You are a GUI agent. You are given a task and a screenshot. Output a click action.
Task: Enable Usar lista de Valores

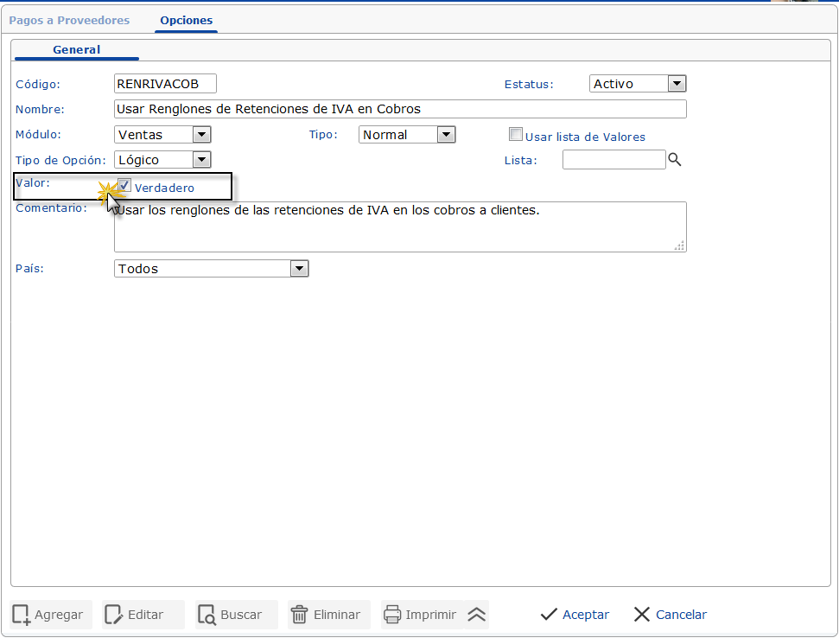(x=516, y=133)
